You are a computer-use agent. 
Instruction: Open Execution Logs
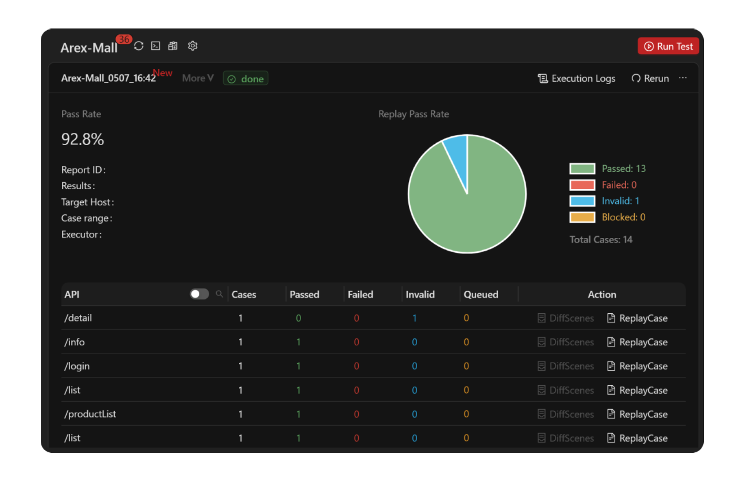(577, 78)
